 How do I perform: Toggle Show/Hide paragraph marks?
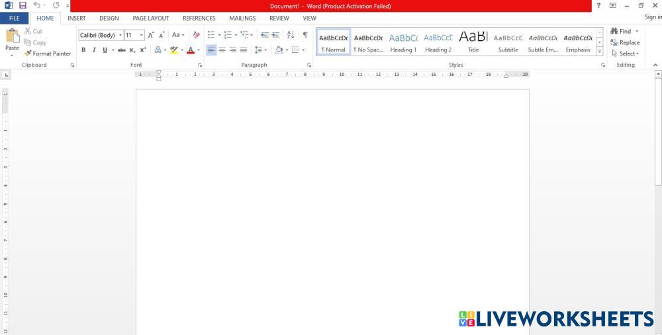pyautogui.click(x=305, y=35)
